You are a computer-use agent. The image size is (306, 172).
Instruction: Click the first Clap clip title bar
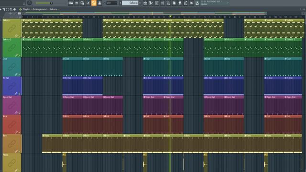(x=73, y=59)
